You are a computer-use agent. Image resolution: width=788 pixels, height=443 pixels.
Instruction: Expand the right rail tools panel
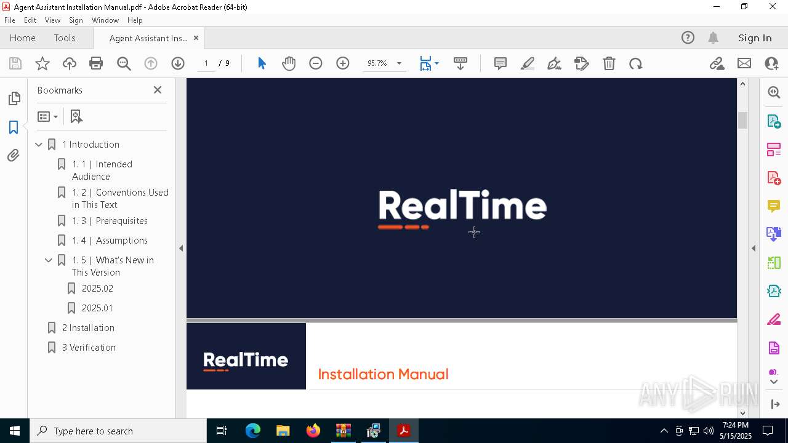(774, 404)
